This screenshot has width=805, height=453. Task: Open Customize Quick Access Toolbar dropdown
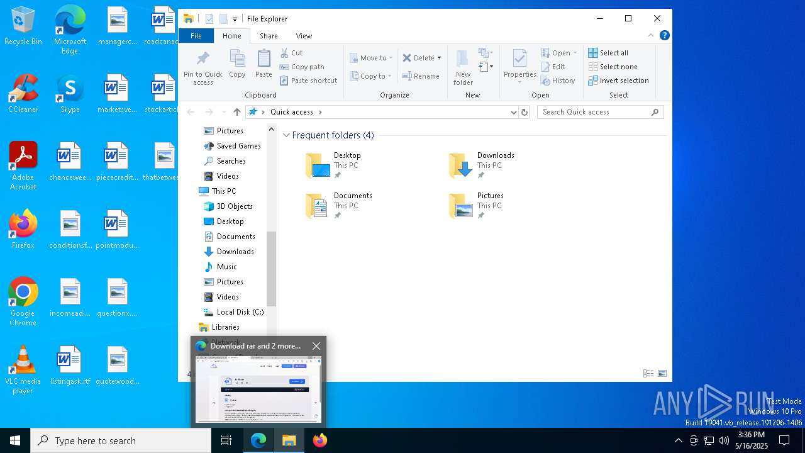(235, 20)
